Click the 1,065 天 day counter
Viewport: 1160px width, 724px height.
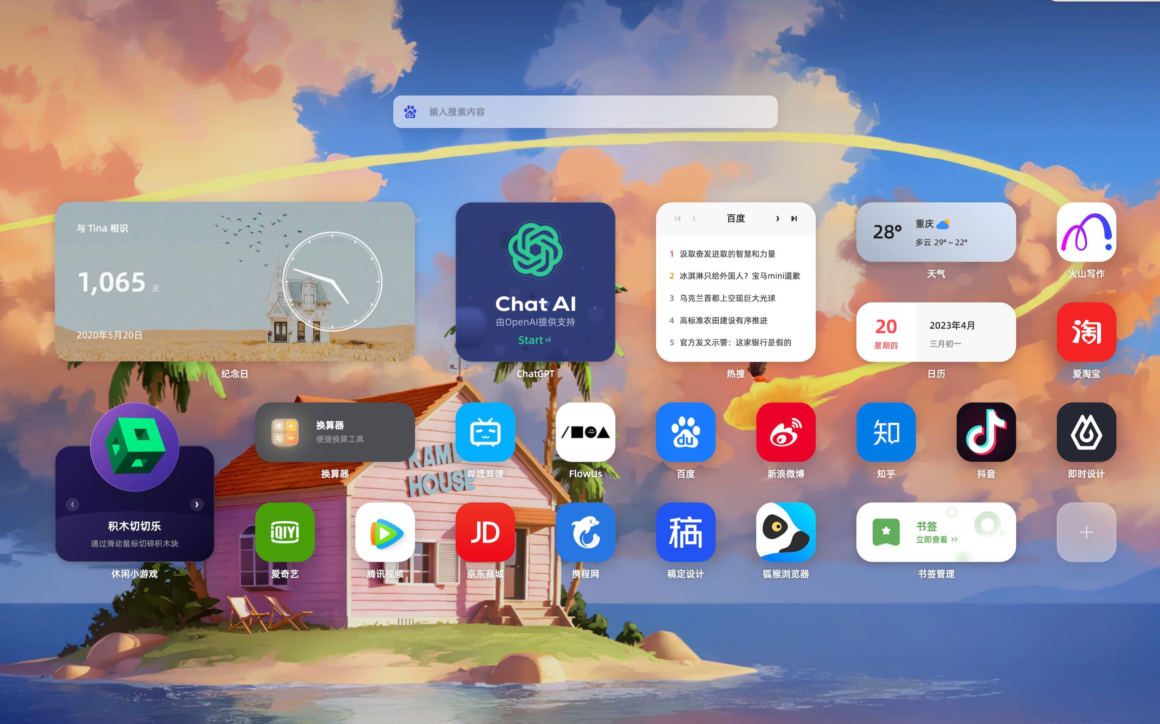(118, 282)
